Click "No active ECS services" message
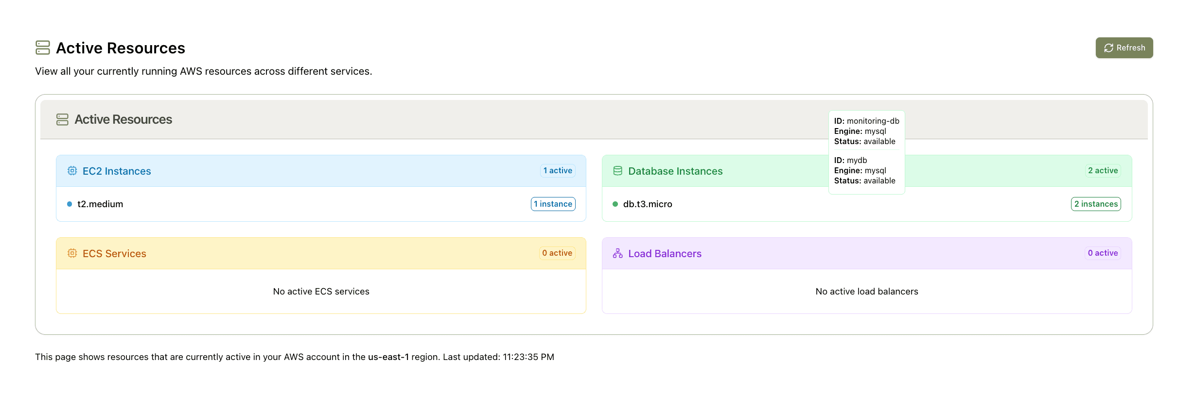The image size is (1195, 393). pos(321,292)
